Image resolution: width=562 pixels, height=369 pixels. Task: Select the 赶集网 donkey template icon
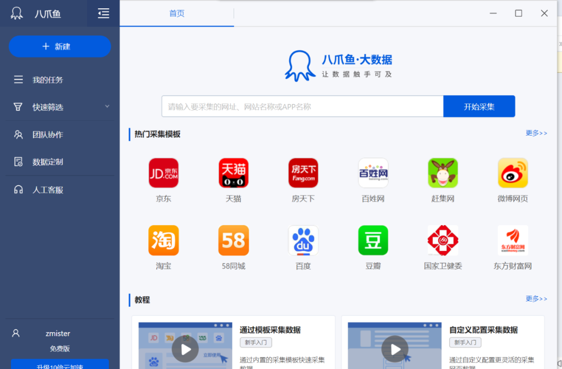point(443,173)
